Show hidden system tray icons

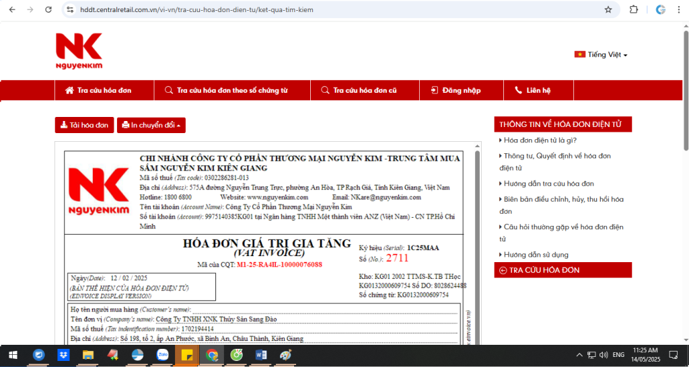[579, 355]
